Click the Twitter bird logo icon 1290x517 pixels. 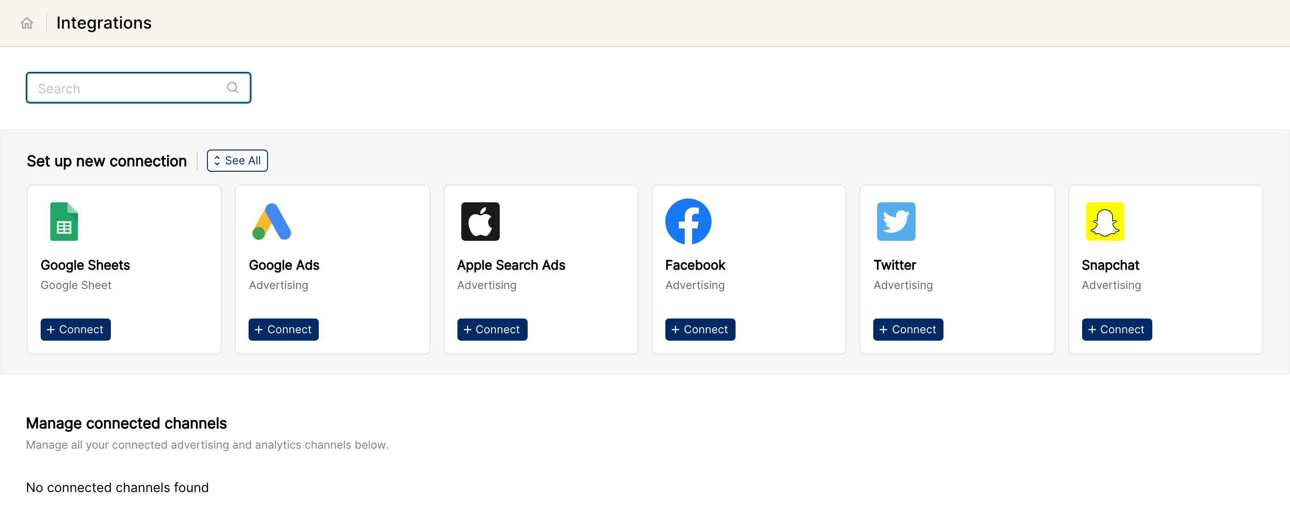896,222
